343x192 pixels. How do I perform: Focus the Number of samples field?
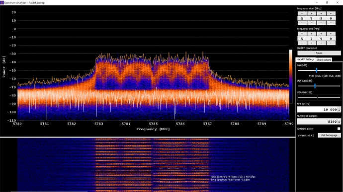click(317, 121)
